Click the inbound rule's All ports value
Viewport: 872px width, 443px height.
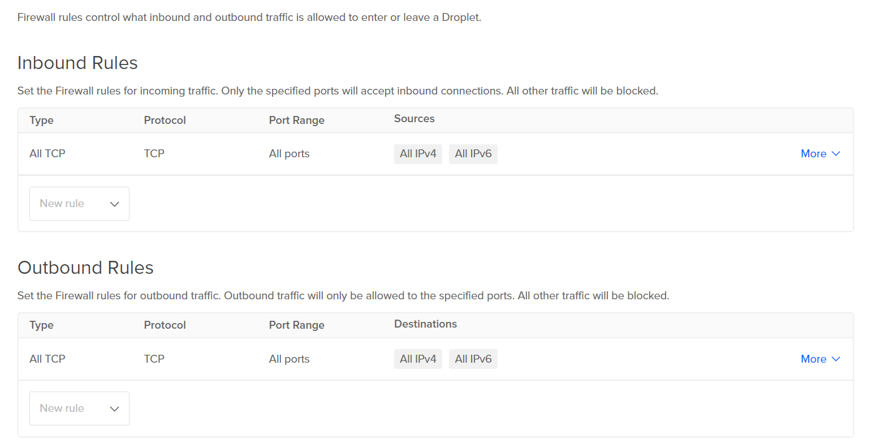click(x=290, y=154)
